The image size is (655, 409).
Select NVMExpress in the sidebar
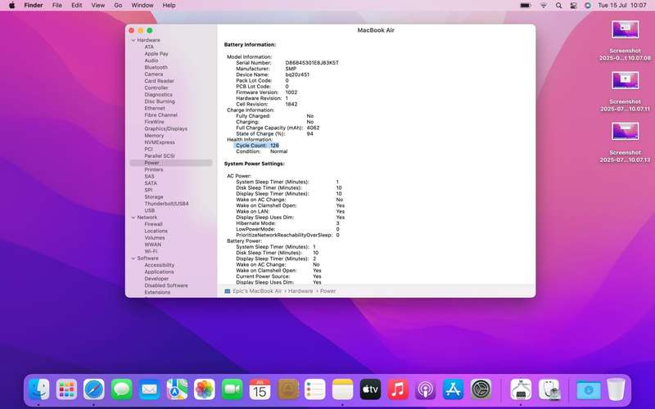click(x=160, y=142)
